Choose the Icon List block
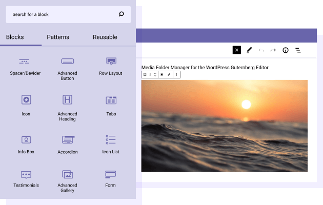 click(x=111, y=143)
